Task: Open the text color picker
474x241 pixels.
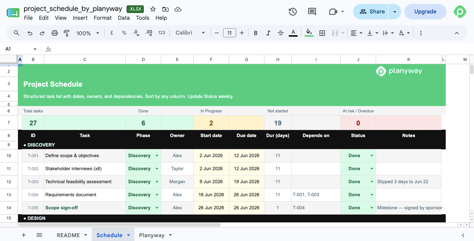Action: click(x=293, y=33)
